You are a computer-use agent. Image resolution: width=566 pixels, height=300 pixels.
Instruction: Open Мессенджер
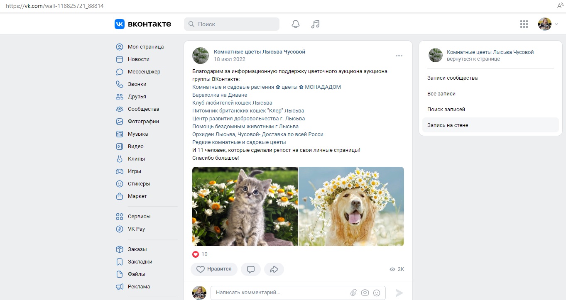pos(144,72)
